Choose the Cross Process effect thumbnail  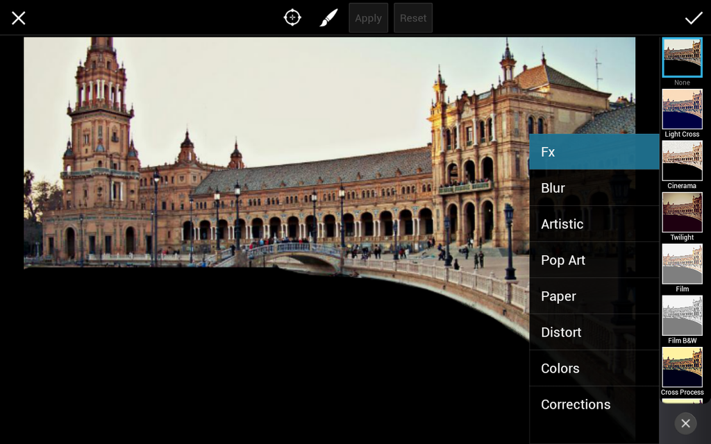(x=682, y=368)
